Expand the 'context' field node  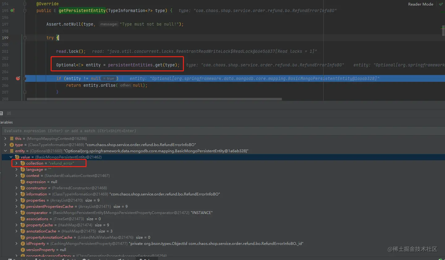pyautogui.click(x=16, y=176)
